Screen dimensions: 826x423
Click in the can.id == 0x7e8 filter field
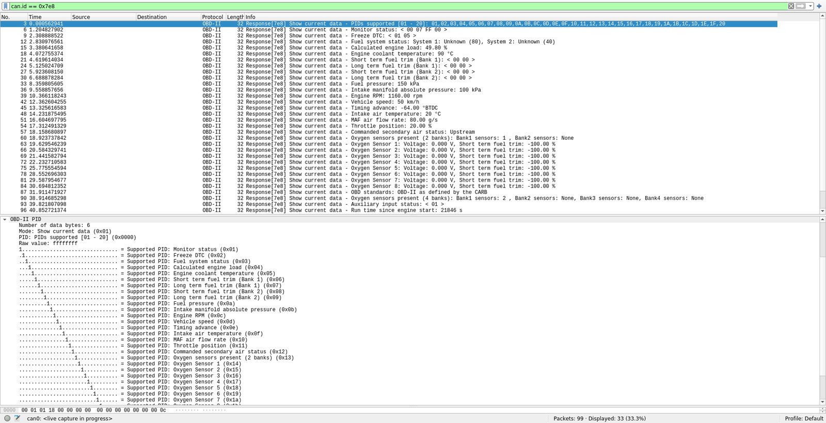click(x=398, y=6)
